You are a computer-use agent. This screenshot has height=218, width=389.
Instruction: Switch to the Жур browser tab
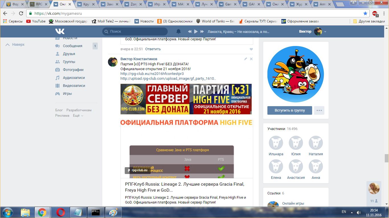298,4
